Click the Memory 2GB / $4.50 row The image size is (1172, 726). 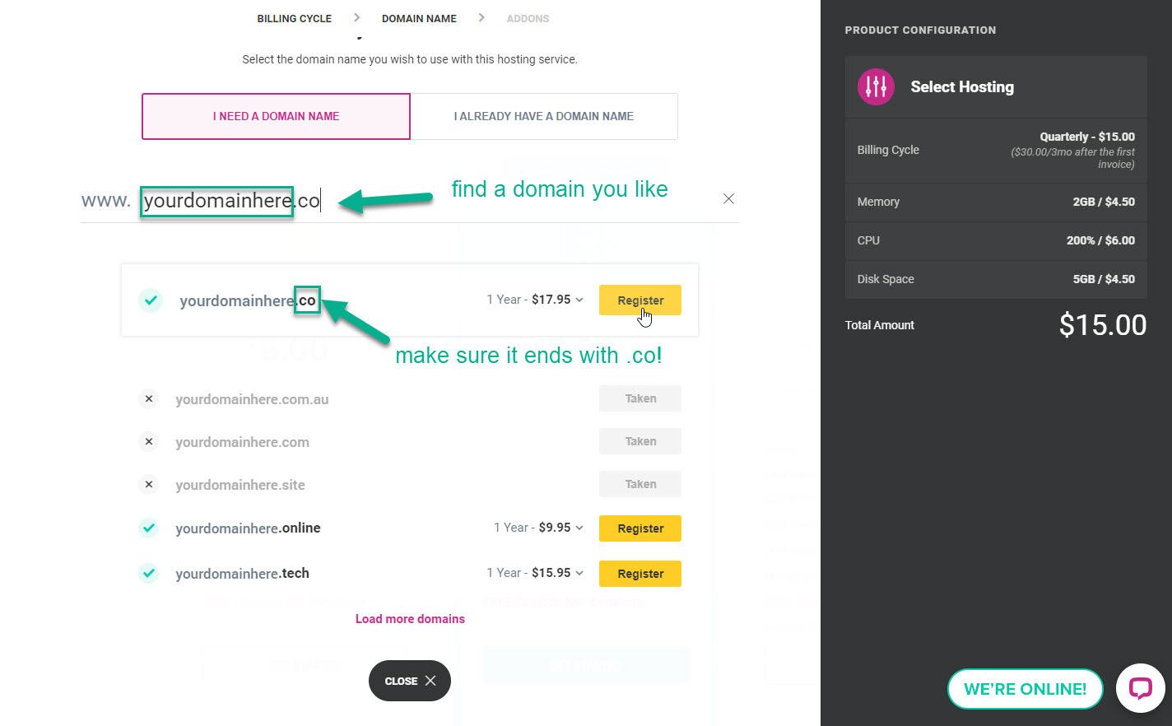point(996,202)
